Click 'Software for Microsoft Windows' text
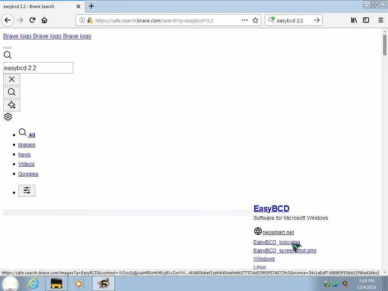 291,218
